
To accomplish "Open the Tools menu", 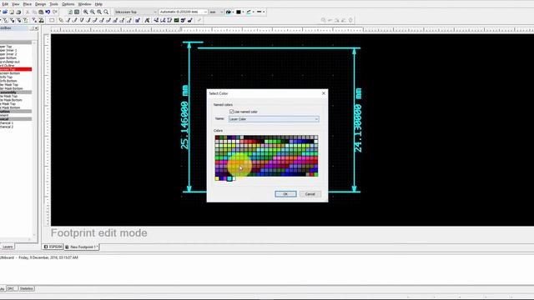I will tap(53, 4).
